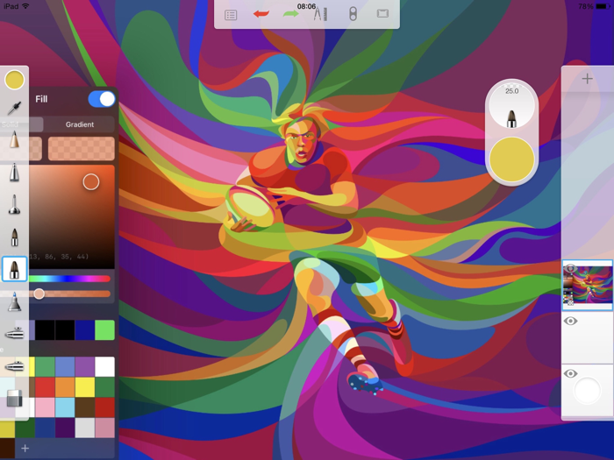The image size is (614, 460).
Task: Select the chain link icon in top toolbar
Action: (353, 15)
